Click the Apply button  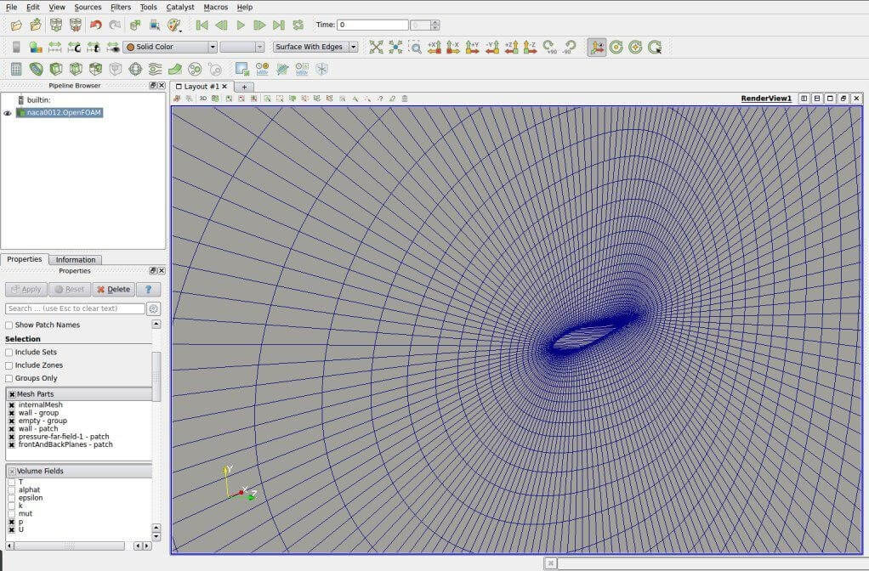click(26, 289)
